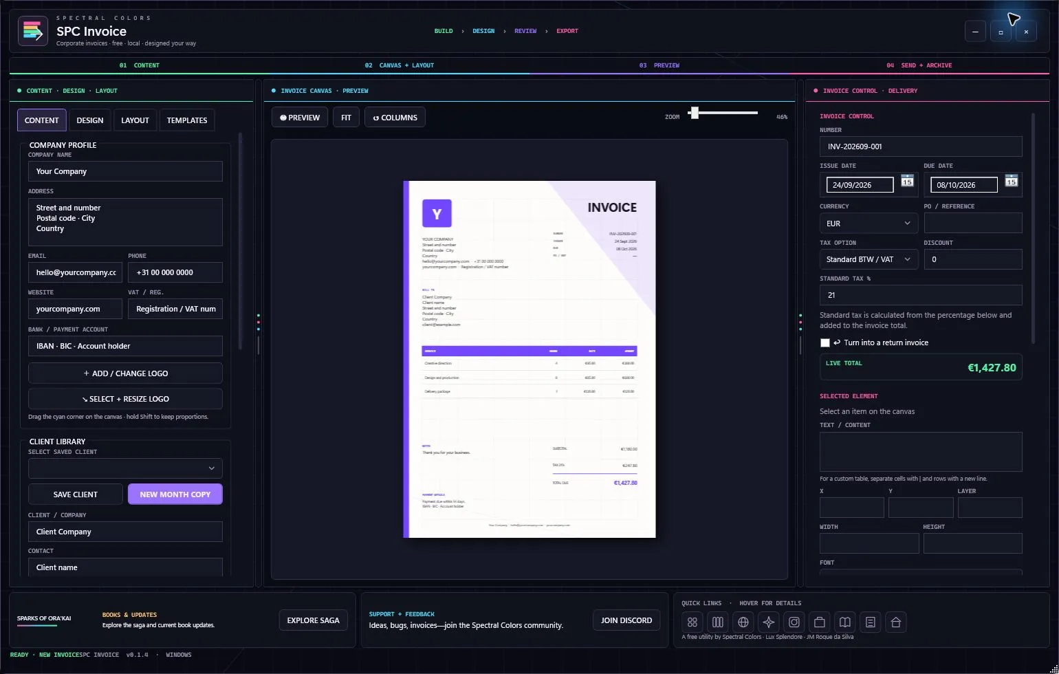The height and width of the screenshot is (674, 1059).
Task: Open the globe website quick link
Action: pyautogui.click(x=743, y=622)
